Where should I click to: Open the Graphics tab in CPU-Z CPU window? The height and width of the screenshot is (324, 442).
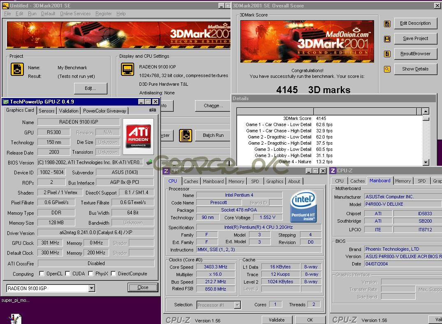coord(275,181)
